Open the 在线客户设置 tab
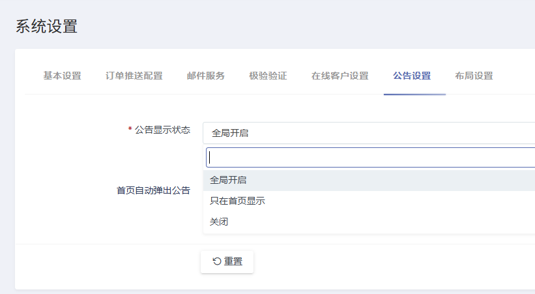The height and width of the screenshot is (294, 535). tap(340, 76)
